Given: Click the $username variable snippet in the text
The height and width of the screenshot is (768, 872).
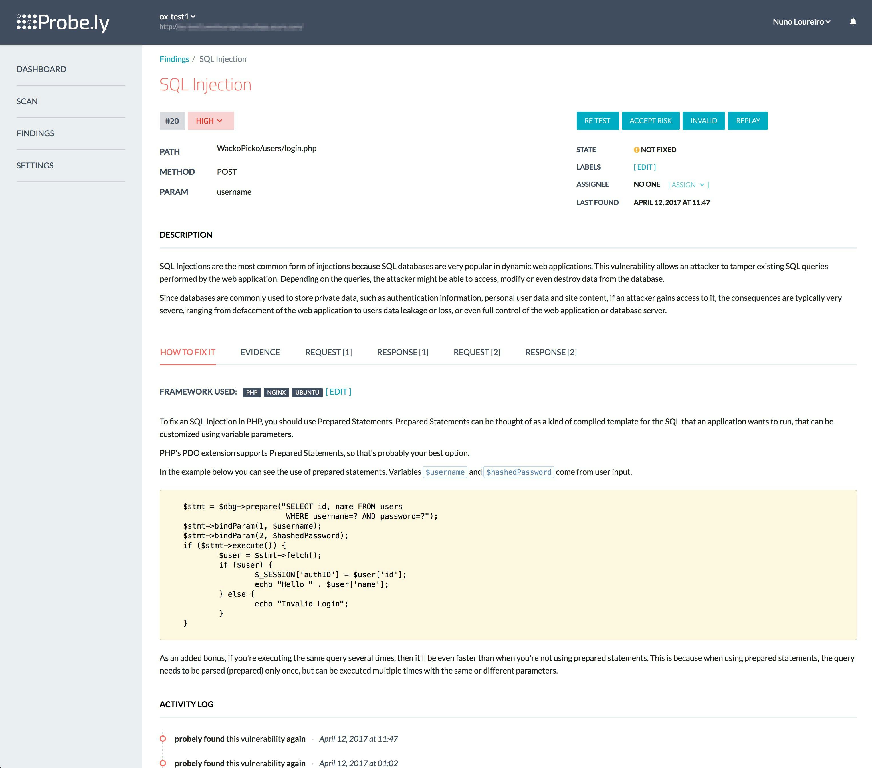Looking at the screenshot, I should (445, 472).
